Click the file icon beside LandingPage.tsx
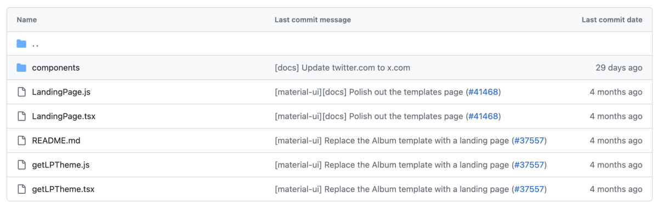 pos(21,116)
